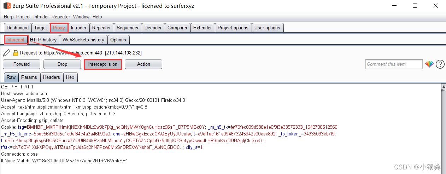The width and height of the screenshot is (446, 174).
Task: Open the Window menu
Action: (81, 17)
